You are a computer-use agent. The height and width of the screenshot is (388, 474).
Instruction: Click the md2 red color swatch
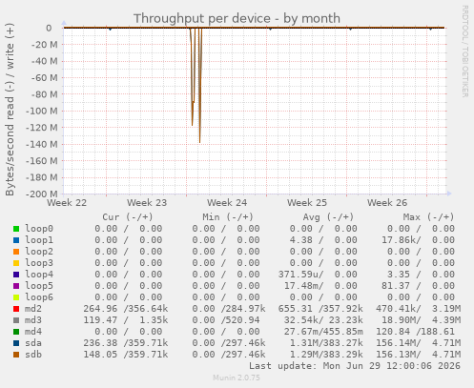point(16,309)
